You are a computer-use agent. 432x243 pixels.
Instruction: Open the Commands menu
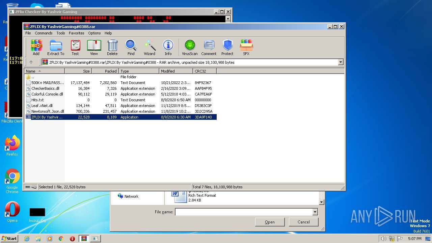(44, 33)
